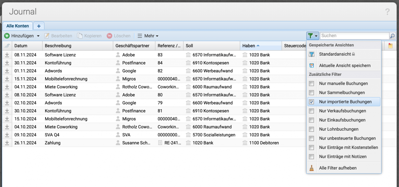
Task: Click Migros in the 15.10.2024 row
Action: click(x=129, y=119)
